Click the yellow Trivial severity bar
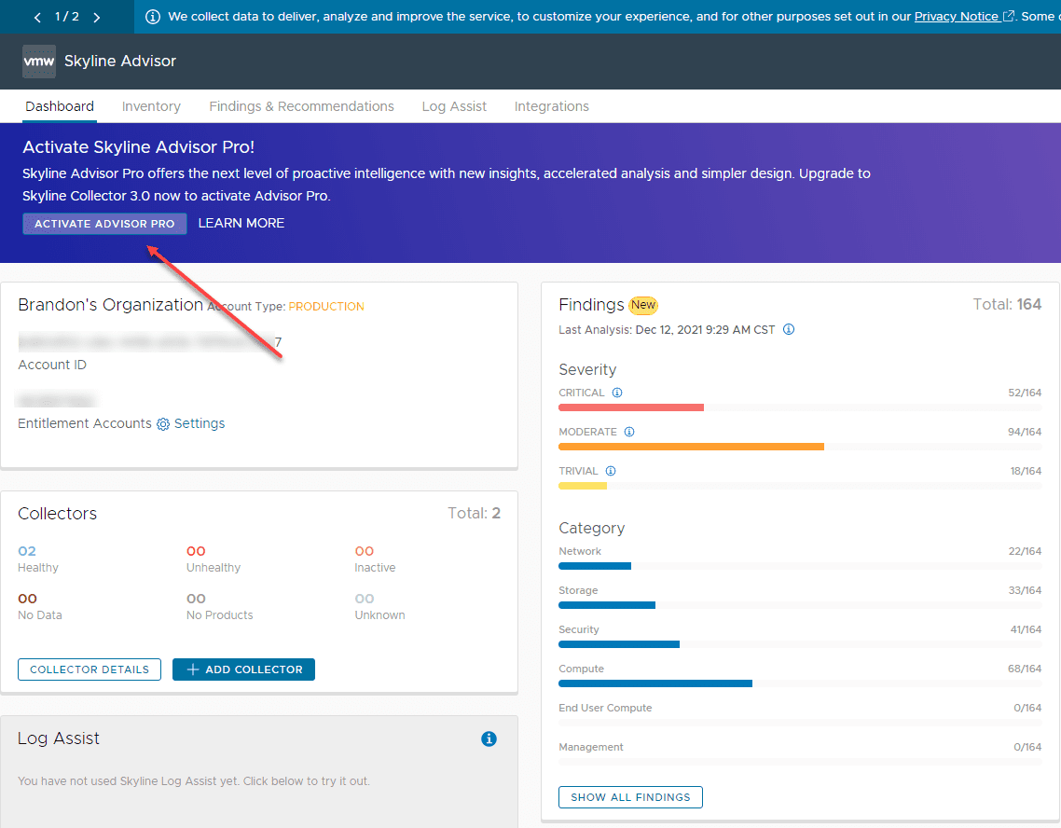 tap(583, 487)
